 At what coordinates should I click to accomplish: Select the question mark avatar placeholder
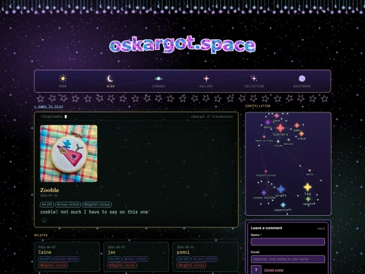point(256,270)
